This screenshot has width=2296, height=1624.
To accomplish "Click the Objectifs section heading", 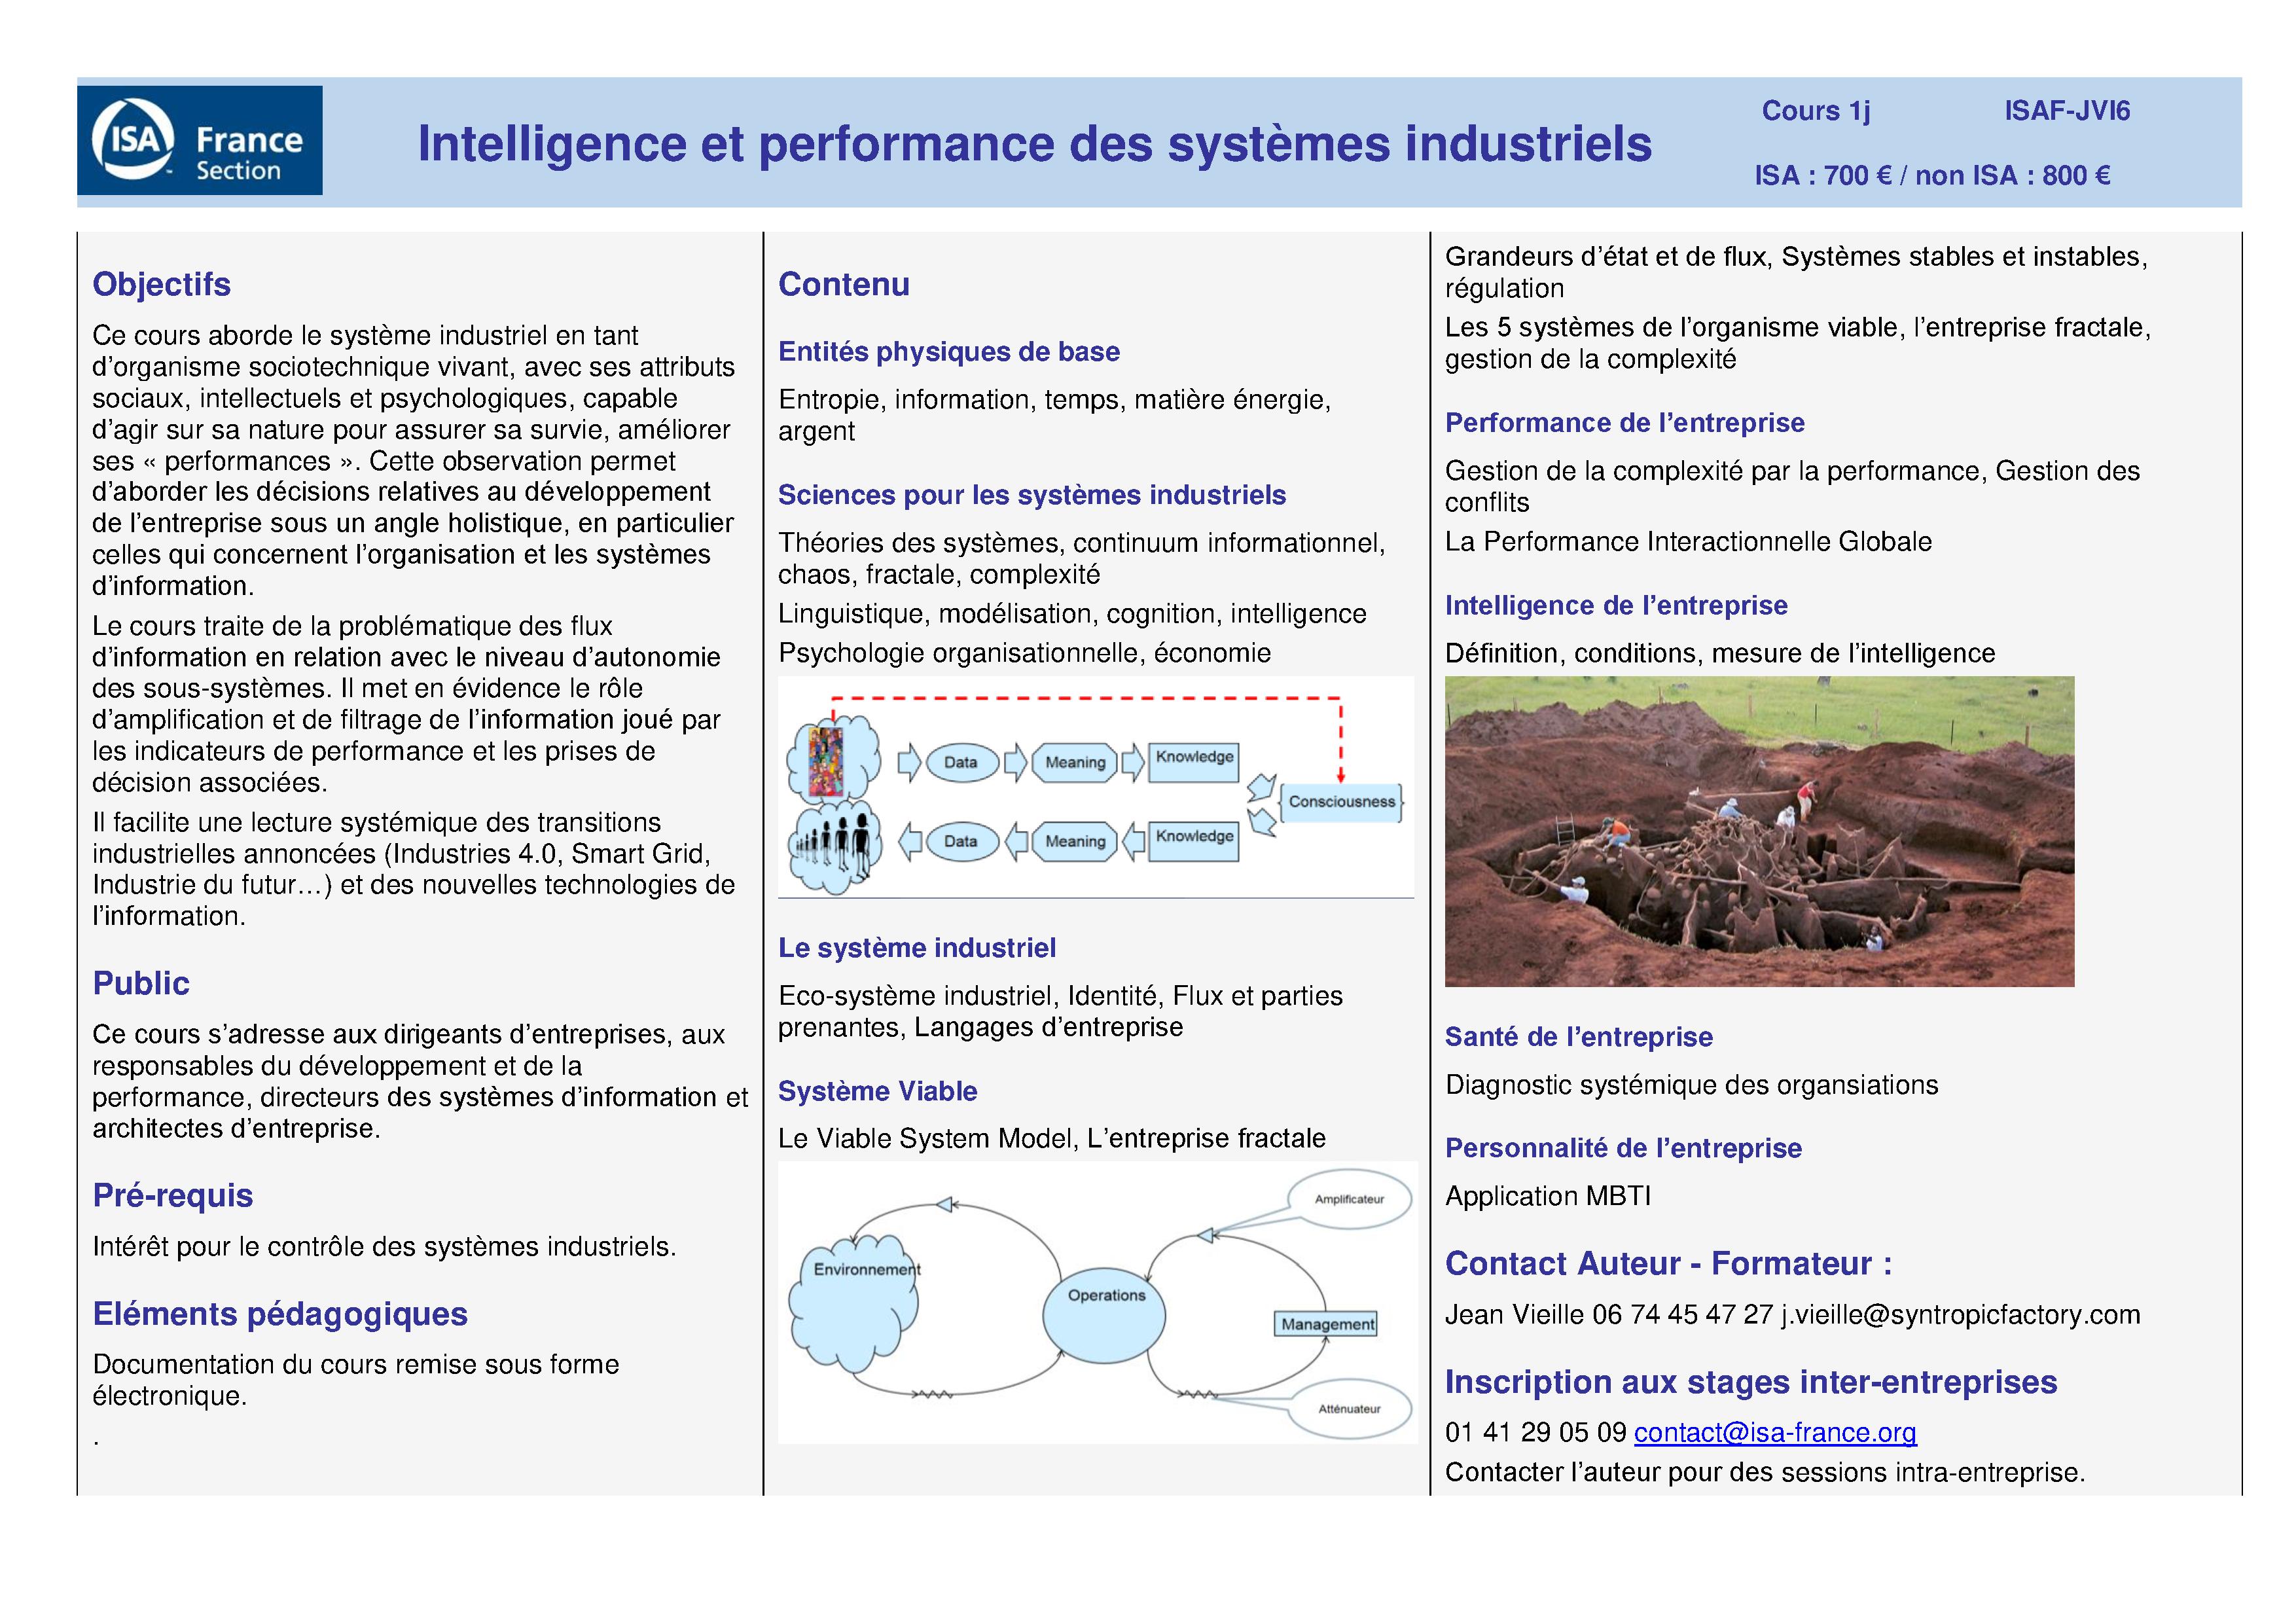I will 161,284.
